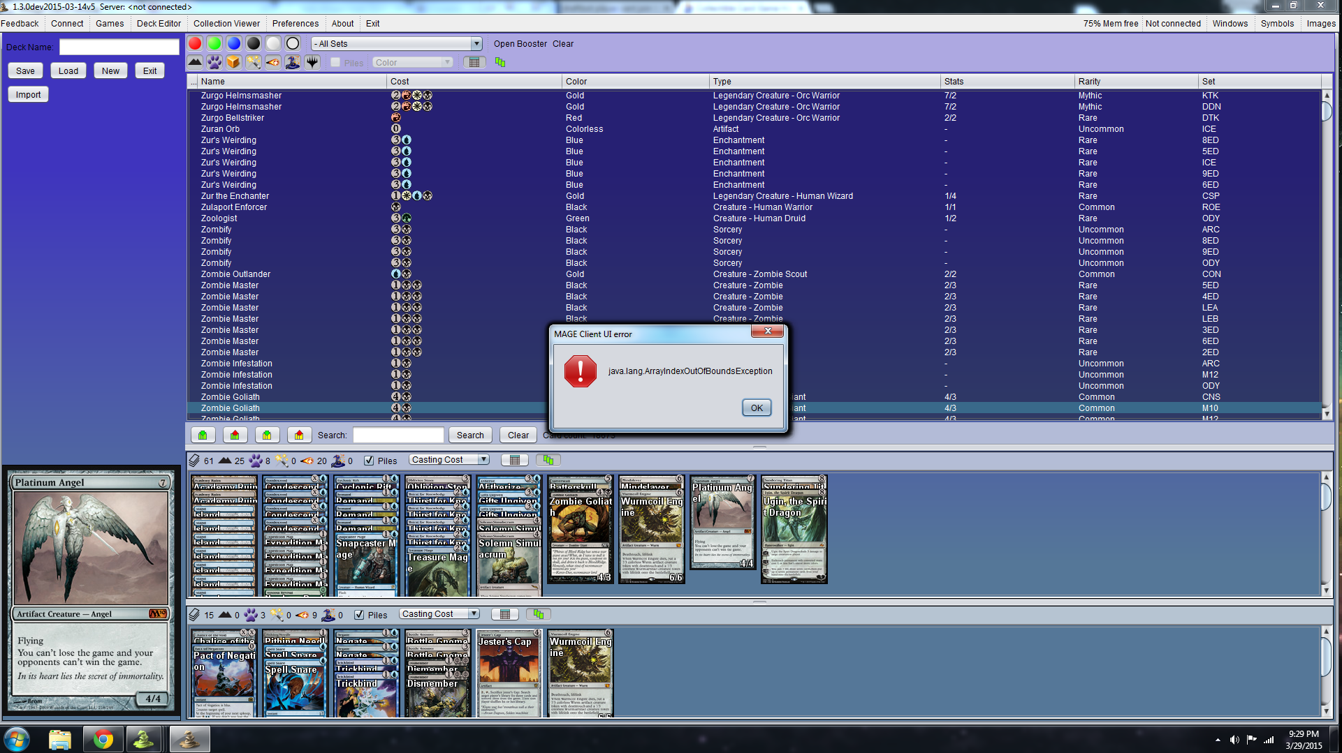Uncheck Piles checkbox for main deck

click(369, 461)
